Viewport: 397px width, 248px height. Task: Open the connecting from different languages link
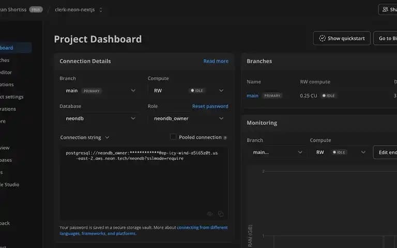tap(144, 230)
